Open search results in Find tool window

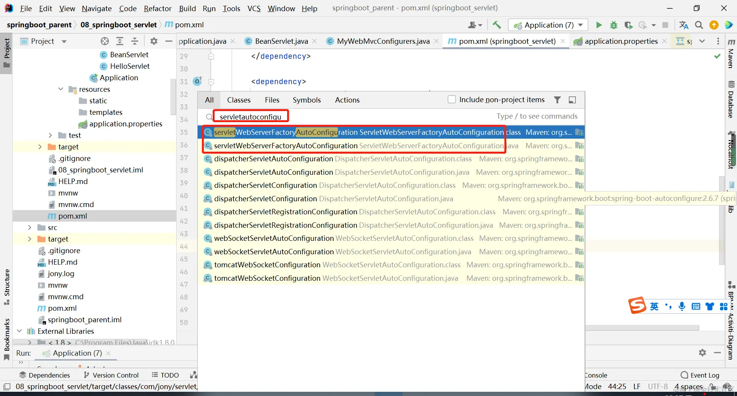(572, 100)
